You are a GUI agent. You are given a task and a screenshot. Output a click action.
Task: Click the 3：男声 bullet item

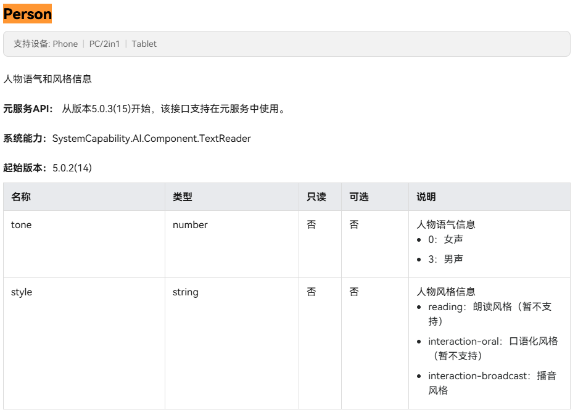pyautogui.click(x=445, y=260)
